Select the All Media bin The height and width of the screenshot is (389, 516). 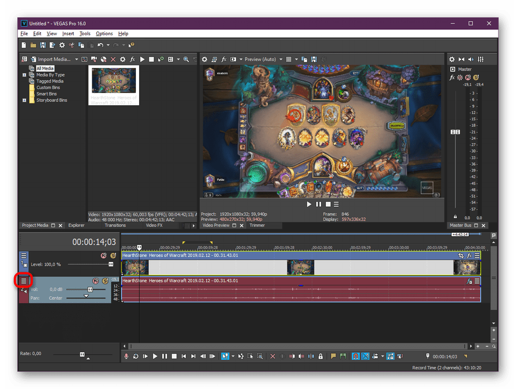(x=46, y=68)
